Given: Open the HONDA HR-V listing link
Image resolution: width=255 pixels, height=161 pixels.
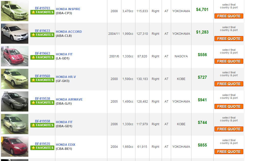Looking at the screenshot, I should click(x=66, y=77).
